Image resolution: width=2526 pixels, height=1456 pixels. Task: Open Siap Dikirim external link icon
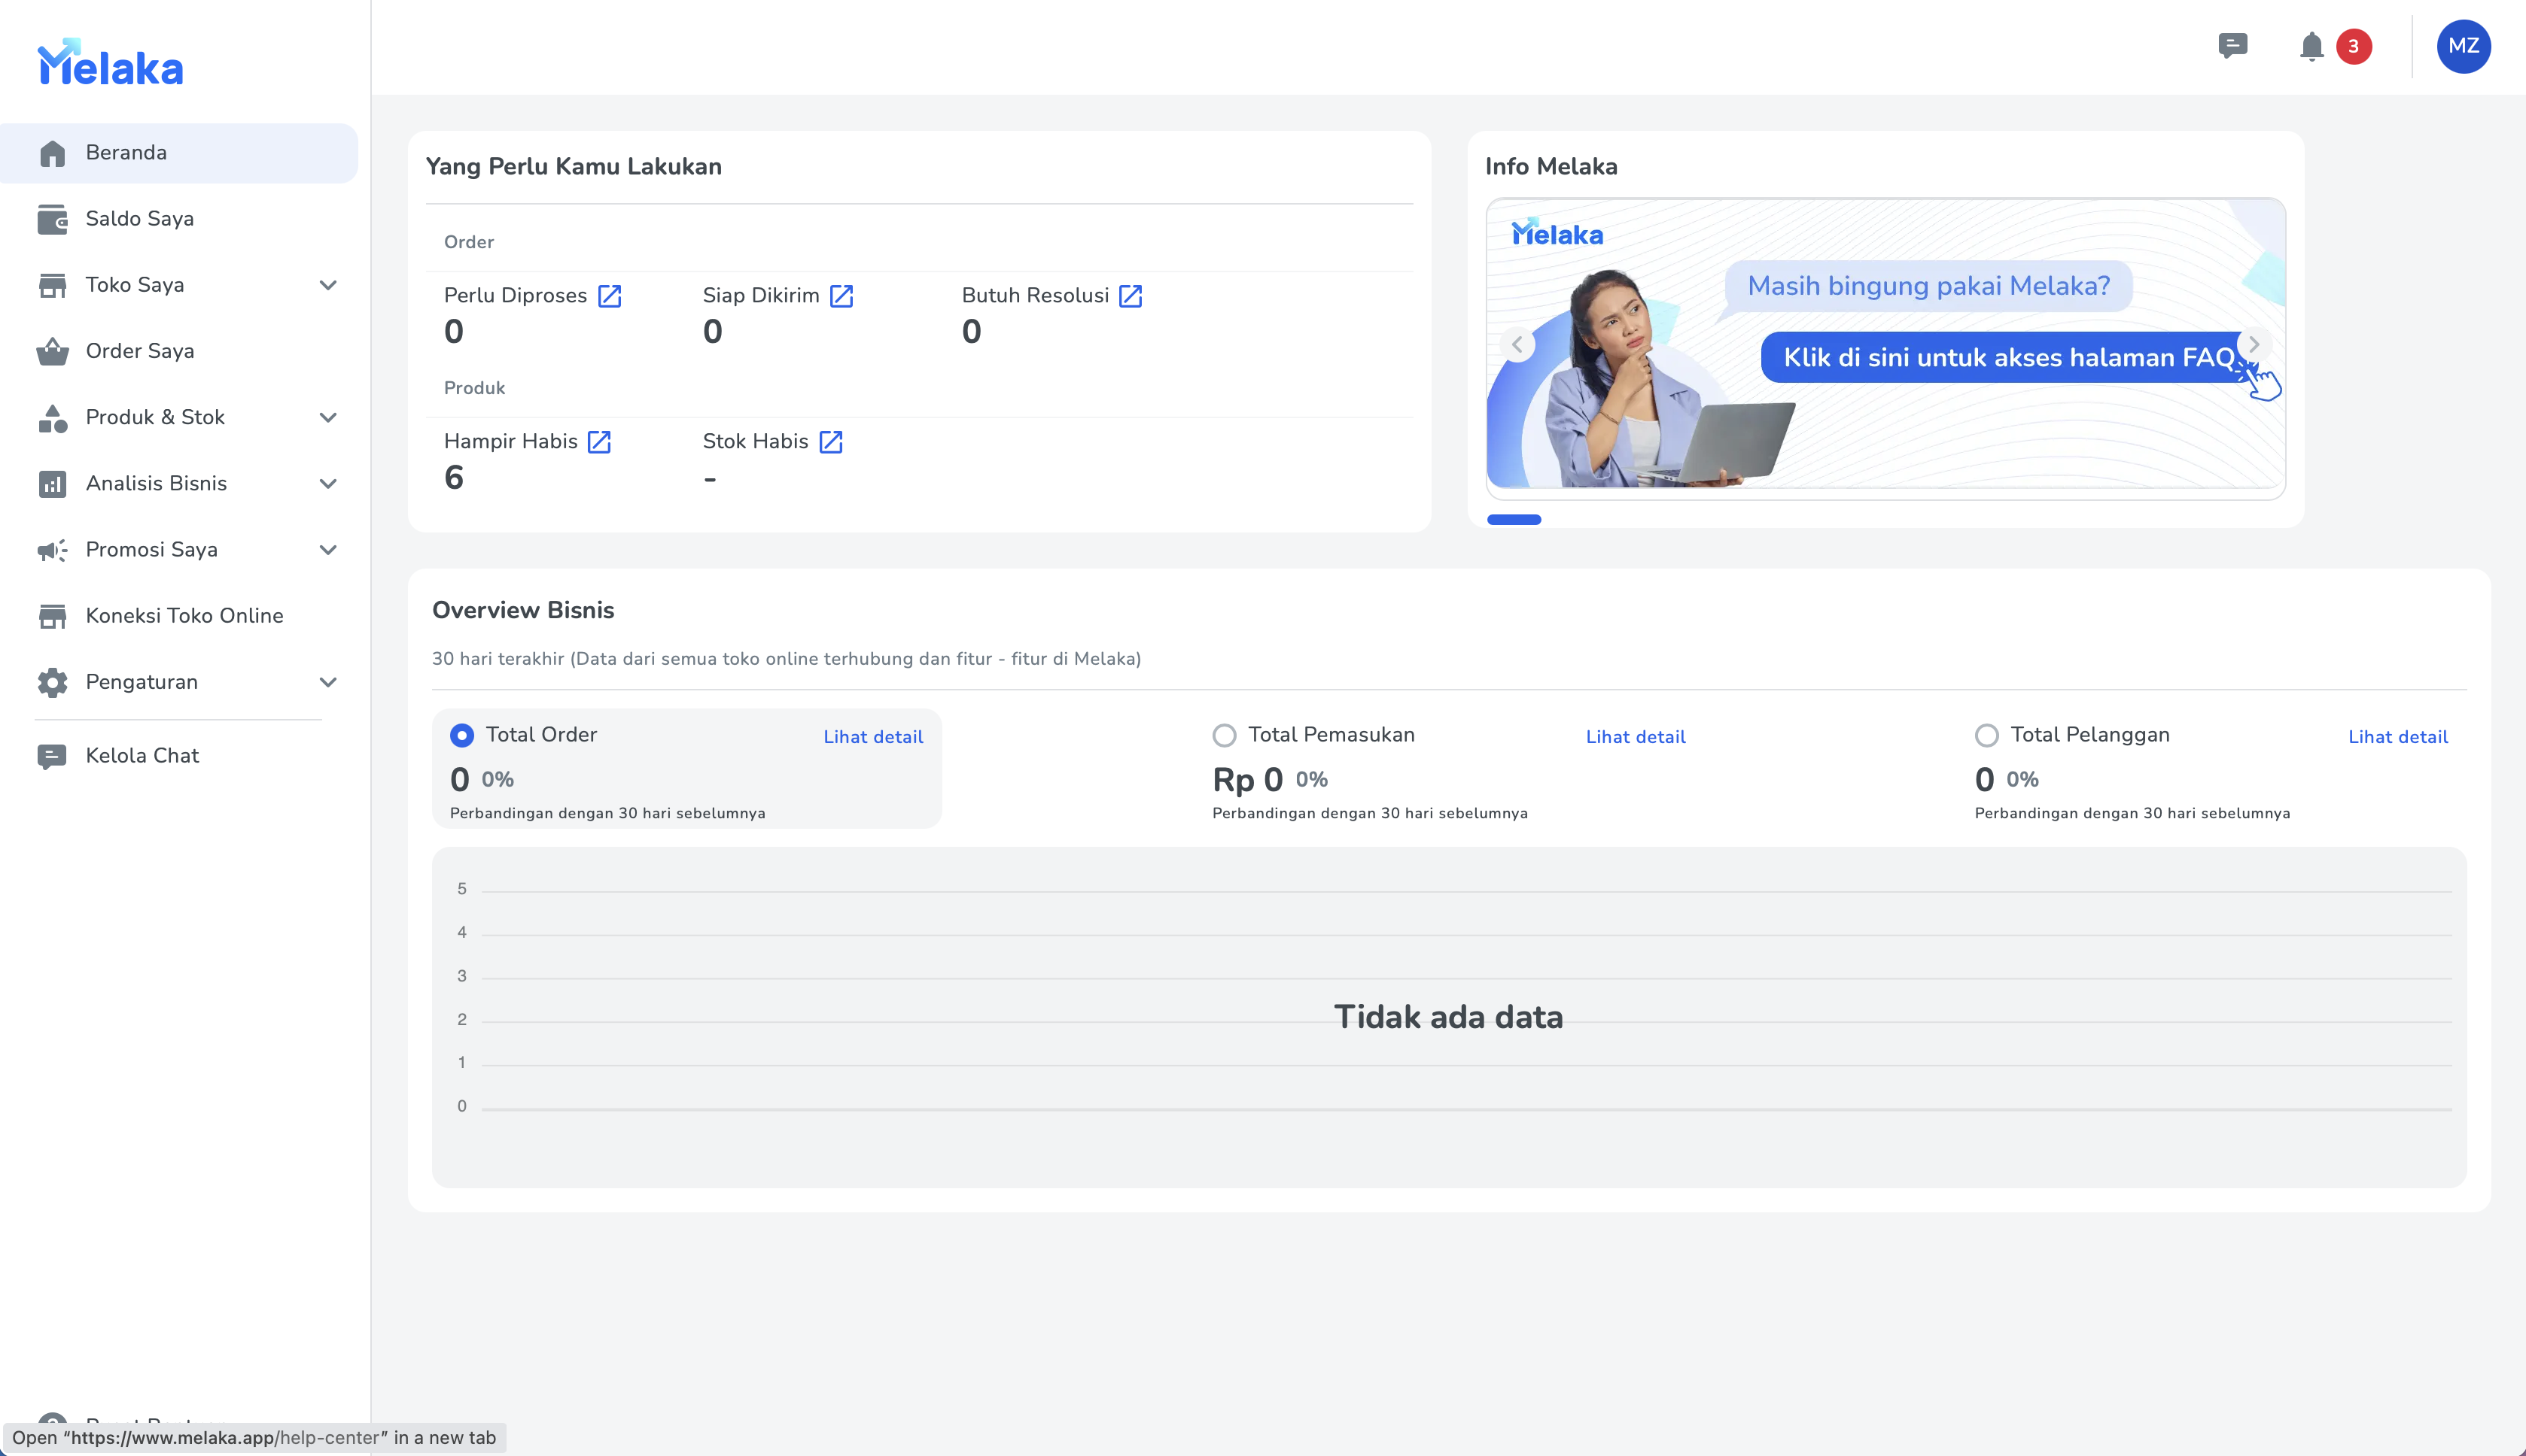(x=841, y=296)
